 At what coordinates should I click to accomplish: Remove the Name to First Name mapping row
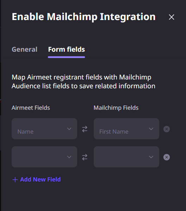[x=167, y=129]
